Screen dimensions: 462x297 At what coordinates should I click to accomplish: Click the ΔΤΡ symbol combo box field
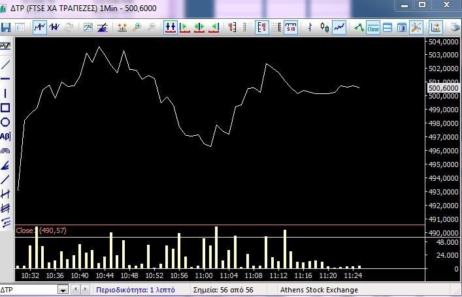pos(41,290)
